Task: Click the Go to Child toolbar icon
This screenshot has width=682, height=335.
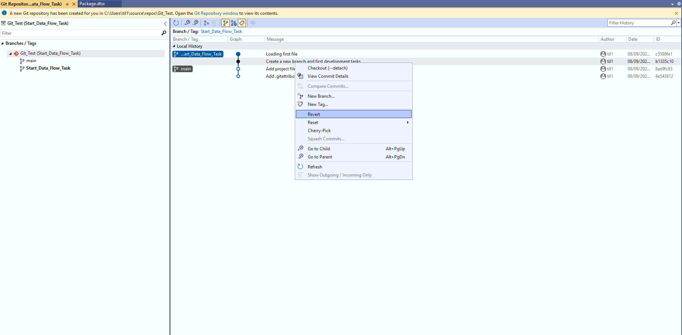Action: pyautogui.click(x=188, y=23)
